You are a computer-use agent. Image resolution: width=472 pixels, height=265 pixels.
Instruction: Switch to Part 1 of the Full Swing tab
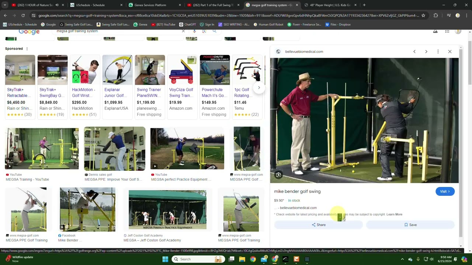[213, 5]
